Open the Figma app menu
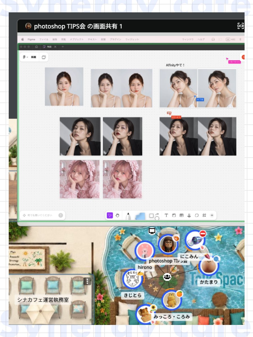The height and width of the screenshot is (337, 253). coord(31,40)
